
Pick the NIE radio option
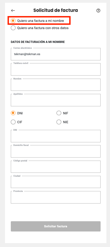(x=62, y=122)
